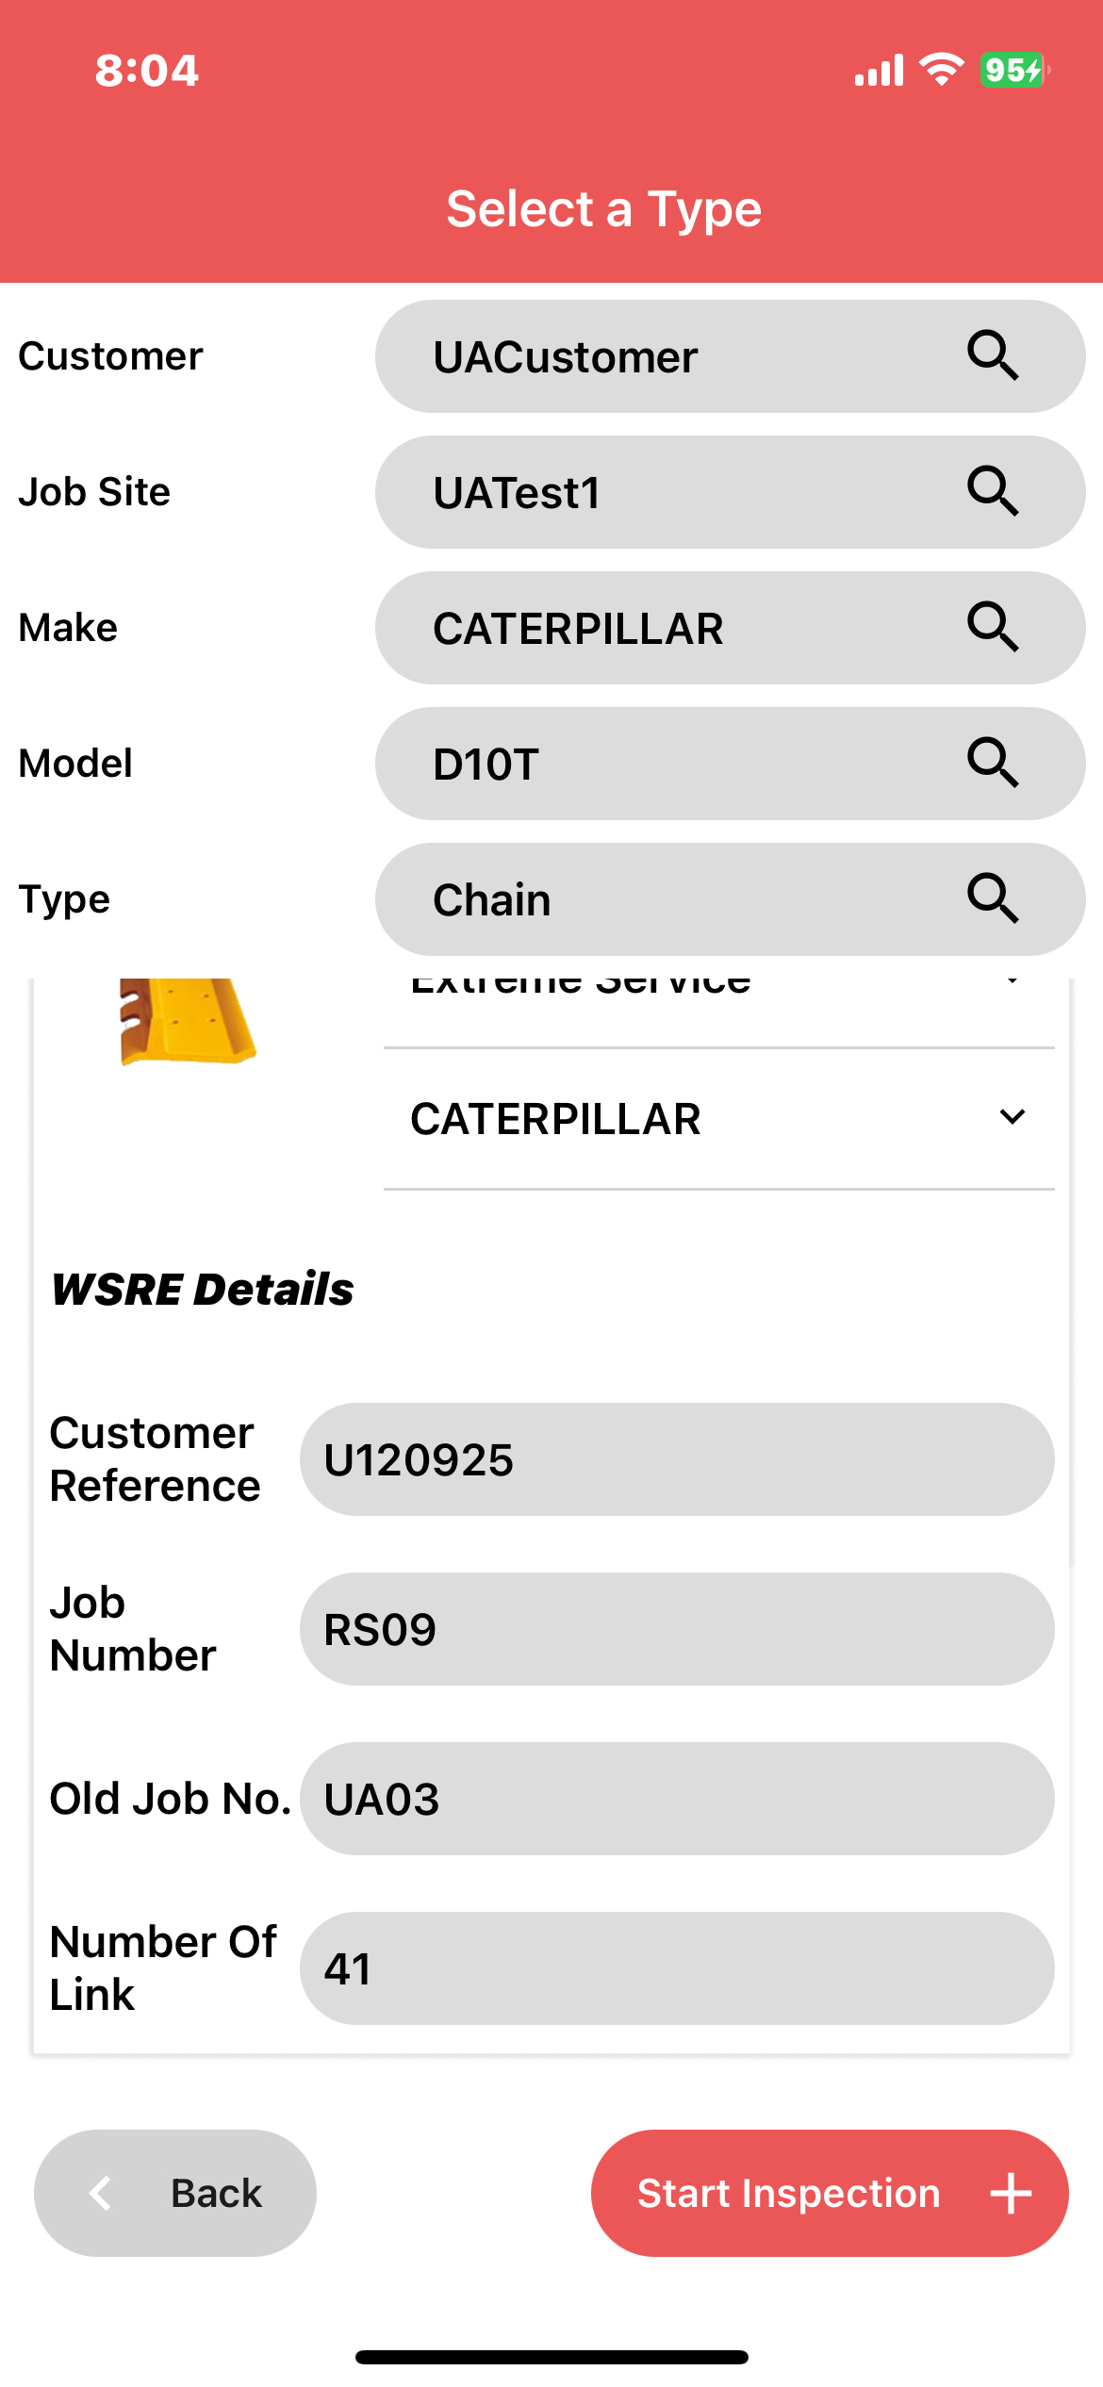
Task: Expand the CATERPILLAR dropdown chevron
Action: [x=1012, y=1118]
